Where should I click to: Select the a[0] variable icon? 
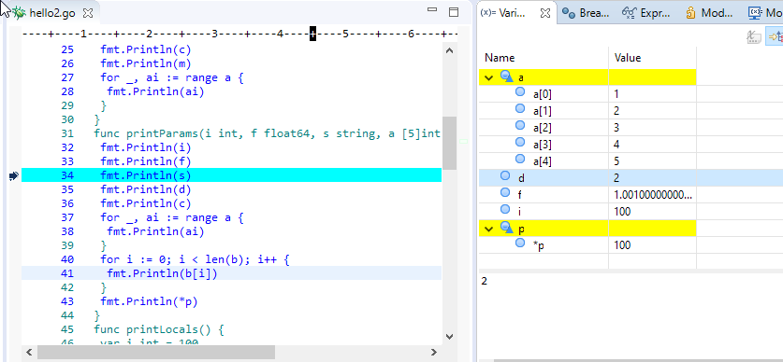[x=520, y=91]
